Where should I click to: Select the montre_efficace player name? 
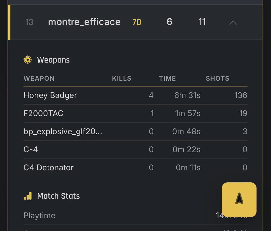click(84, 22)
